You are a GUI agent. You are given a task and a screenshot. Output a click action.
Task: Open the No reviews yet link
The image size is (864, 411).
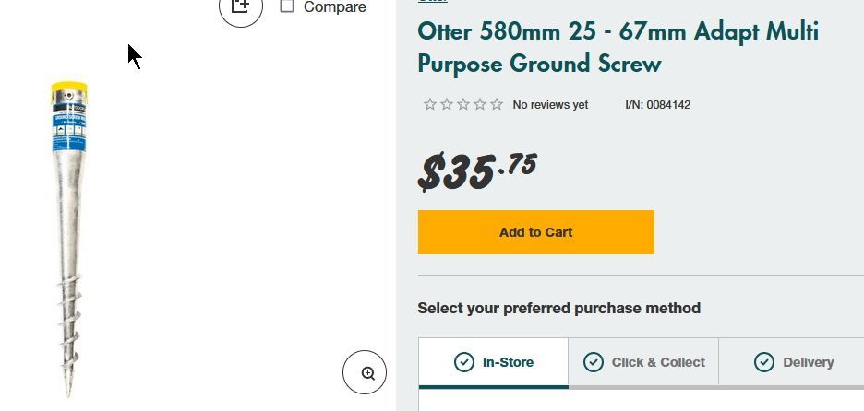click(x=550, y=105)
